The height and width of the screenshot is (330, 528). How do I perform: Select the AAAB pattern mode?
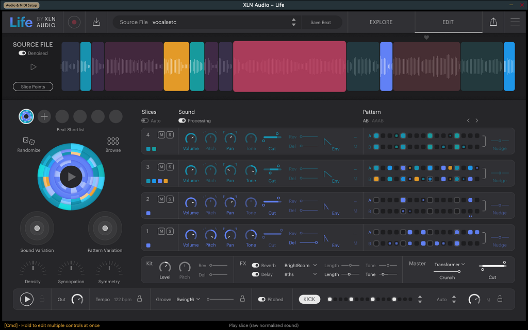[x=377, y=120]
